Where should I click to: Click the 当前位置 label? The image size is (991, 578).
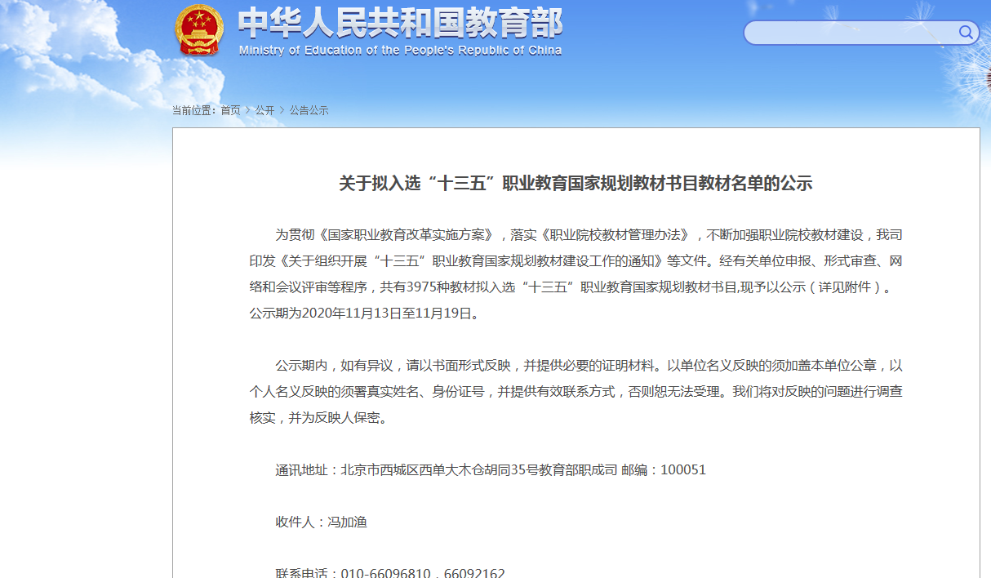point(194,110)
